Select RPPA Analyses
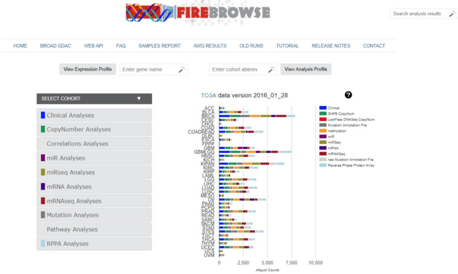 [94, 244]
